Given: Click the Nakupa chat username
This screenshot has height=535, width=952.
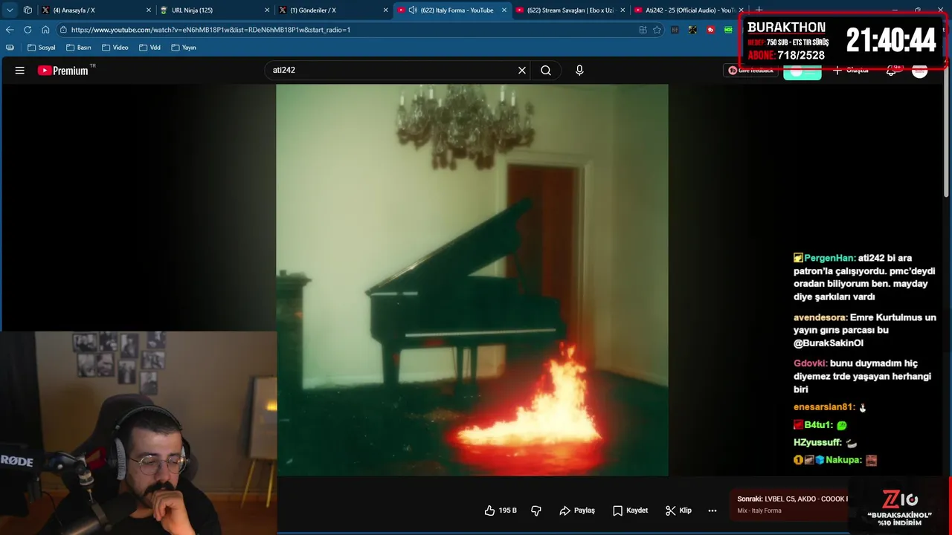Looking at the screenshot, I should coord(843,460).
